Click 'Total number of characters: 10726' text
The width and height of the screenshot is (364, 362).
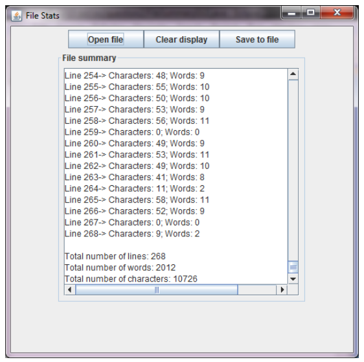(131, 279)
